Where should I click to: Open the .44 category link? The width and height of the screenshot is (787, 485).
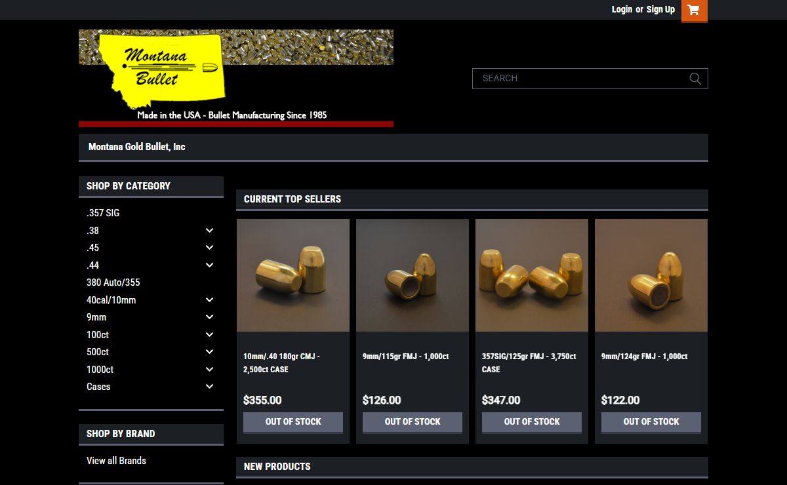pyautogui.click(x=92, y=265)
